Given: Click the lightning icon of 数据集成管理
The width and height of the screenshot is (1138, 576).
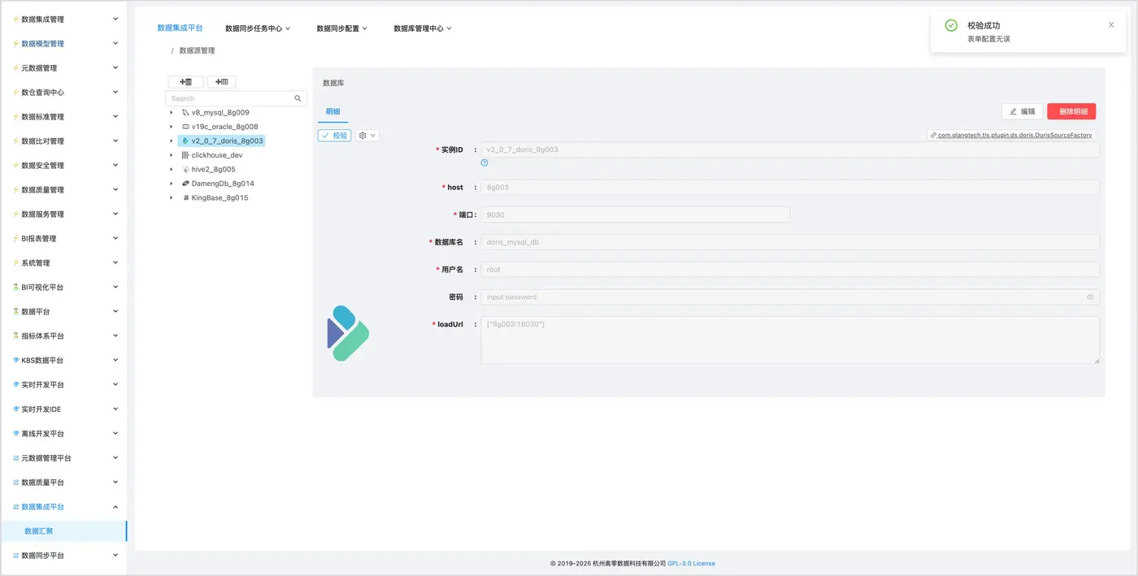Looking at the screenshot, I should click(15, 19).
